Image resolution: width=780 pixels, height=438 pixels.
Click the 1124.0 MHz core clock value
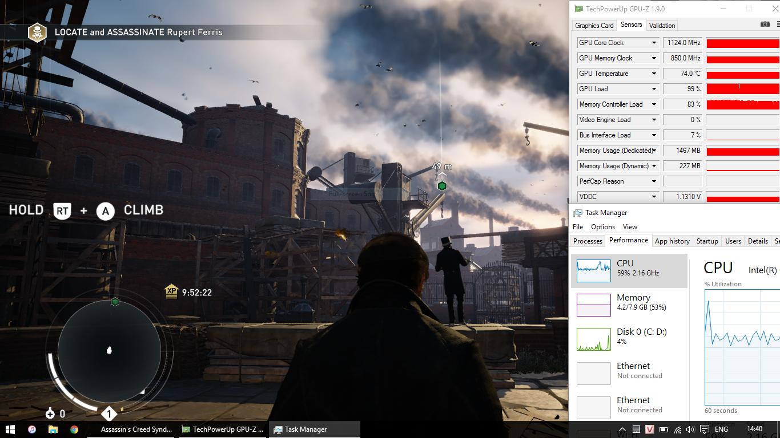point(682,43)
